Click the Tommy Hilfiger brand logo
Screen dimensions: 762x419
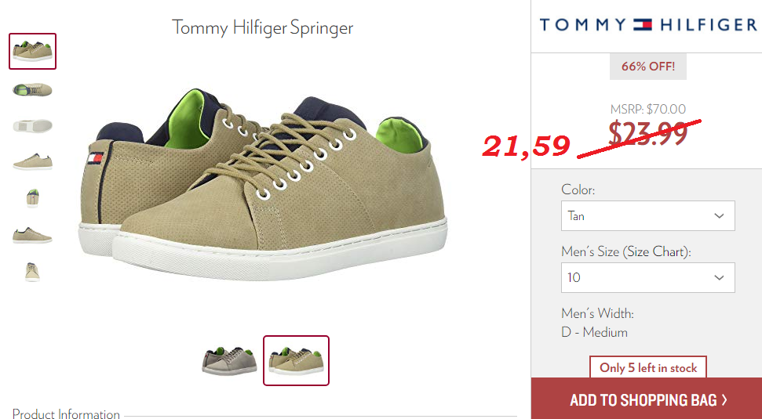click(647, 24)
